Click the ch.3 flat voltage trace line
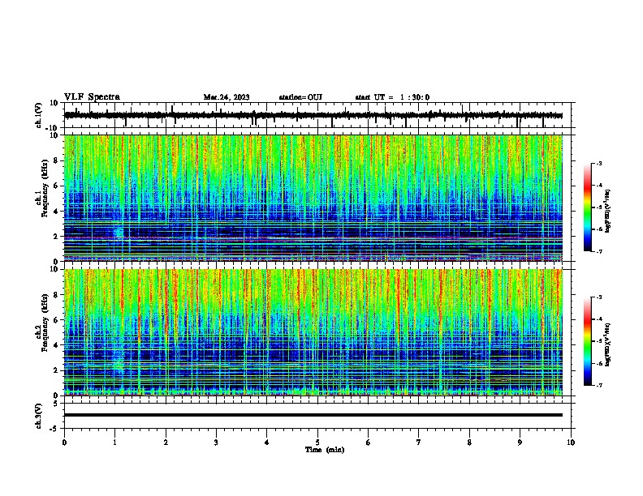643x496 pixels. (x=313, y=415)
